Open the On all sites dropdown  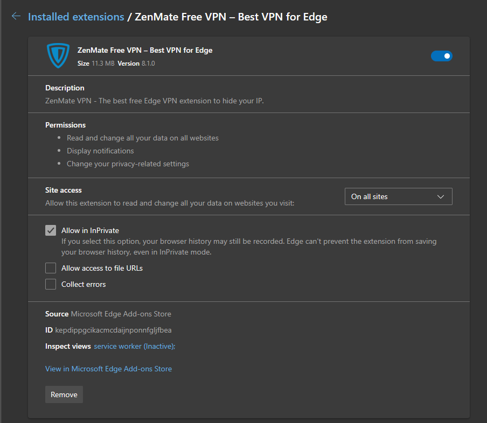click(x=398, y=197)
